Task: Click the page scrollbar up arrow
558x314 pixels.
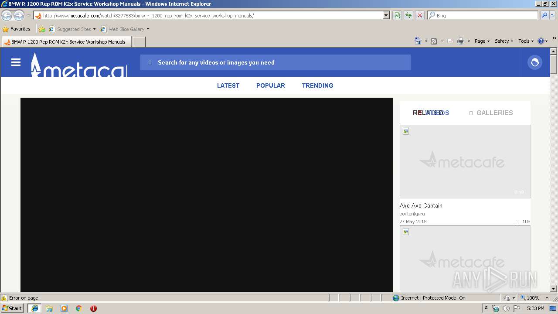Action: (x=554, y=51)
